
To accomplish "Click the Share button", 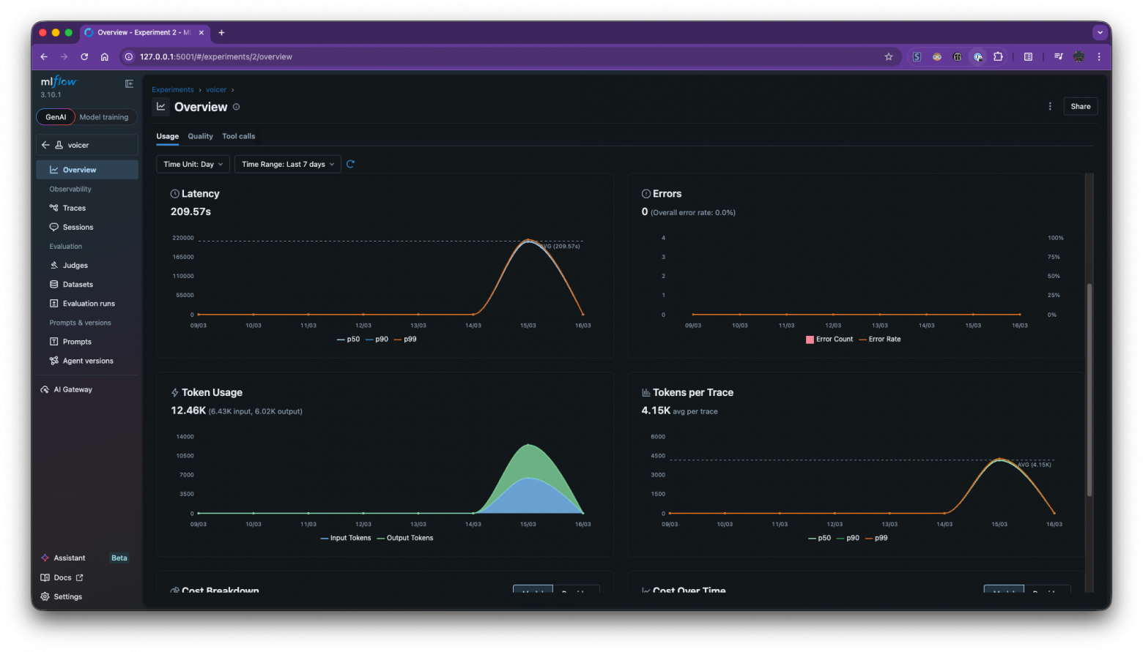I will pyautogui.click(x=1080, y=106).
